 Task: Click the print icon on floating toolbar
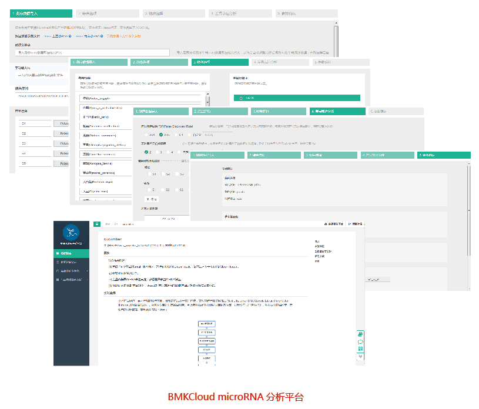point(360,334)
